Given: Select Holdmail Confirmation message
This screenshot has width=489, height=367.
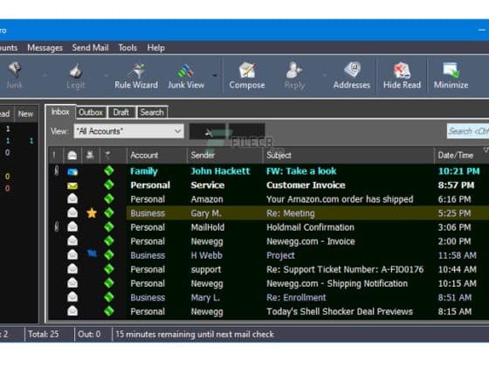Looking at the screenshot, I should 310,227.
